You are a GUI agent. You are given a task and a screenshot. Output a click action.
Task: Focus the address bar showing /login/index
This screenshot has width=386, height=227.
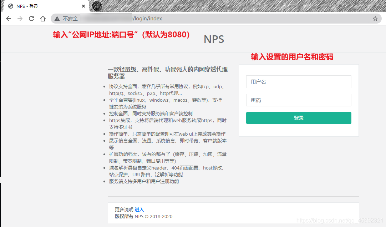tap(216, 19)
